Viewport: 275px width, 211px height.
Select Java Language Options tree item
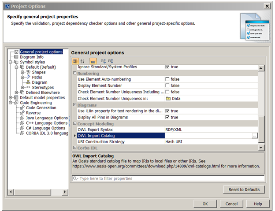tap(47, 118)
